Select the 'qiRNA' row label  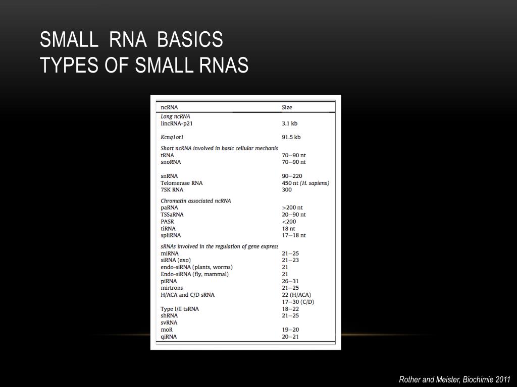[x=169, y=337]
